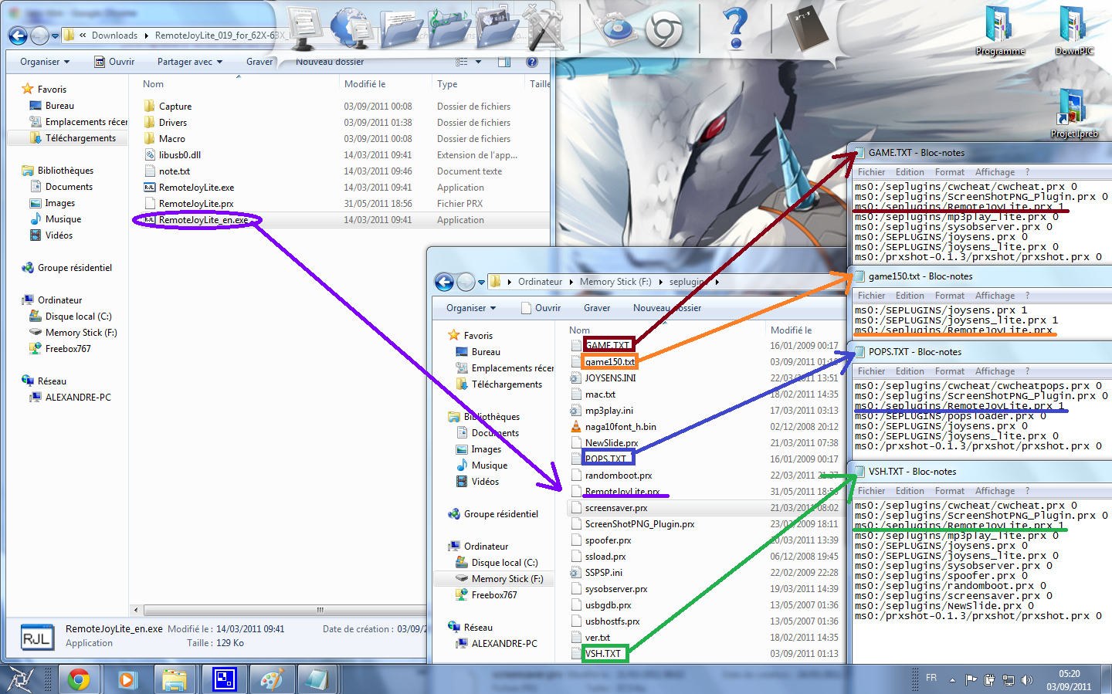Image resolution: width=1112 pixels, height=694 pixels.
Task: Click the FR language indicator
Action: tap(931, 678)
